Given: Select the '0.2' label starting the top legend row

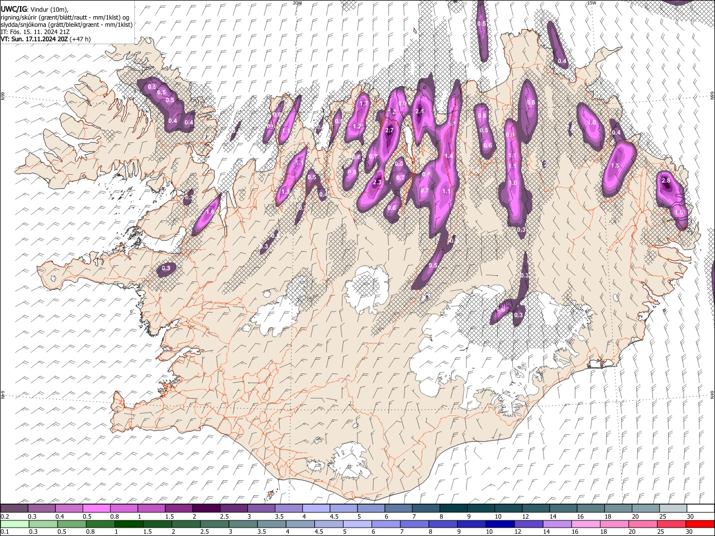Looking at the screenshot, I should 4,516.
